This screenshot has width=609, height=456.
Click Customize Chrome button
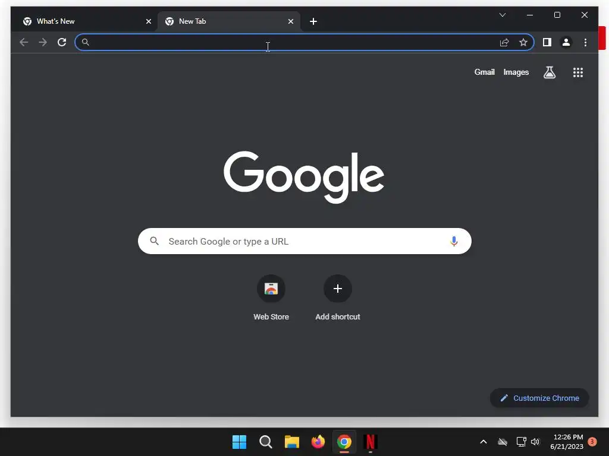(x=539, y=398)
